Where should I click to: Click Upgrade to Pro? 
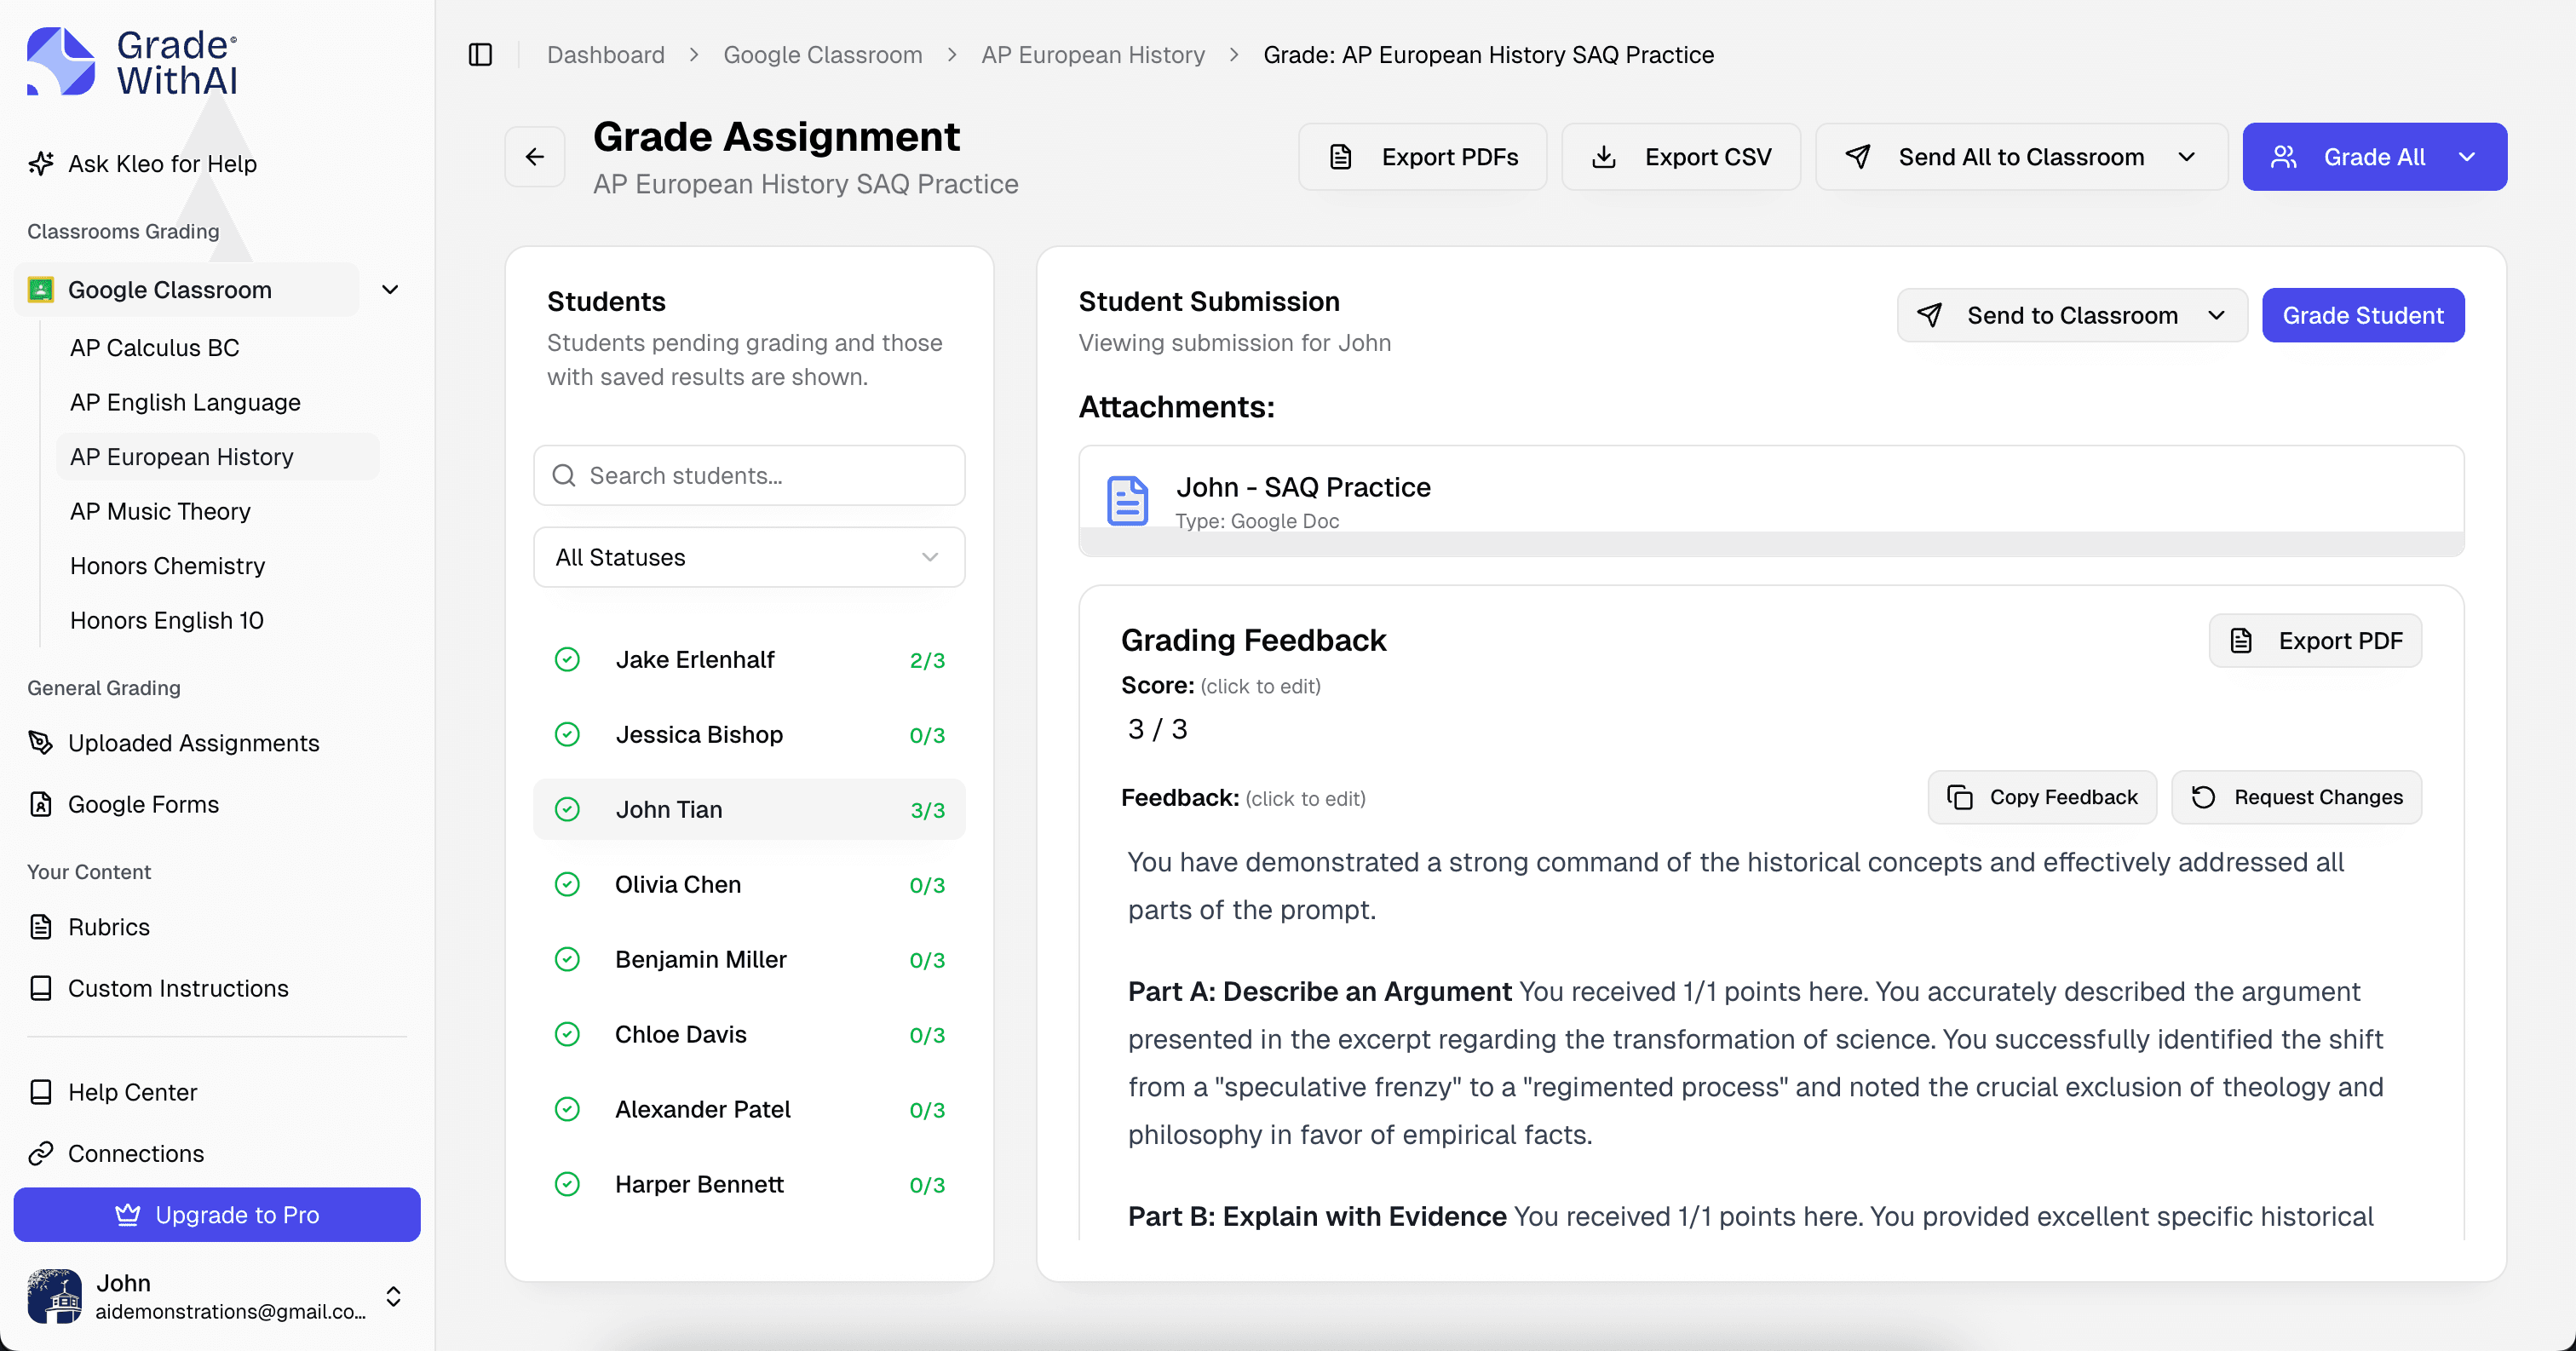tap(216, 1215)
